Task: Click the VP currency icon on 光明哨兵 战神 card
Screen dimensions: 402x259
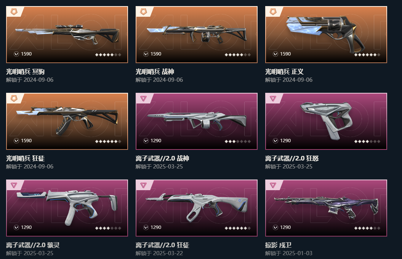Action: coord(146,54)
